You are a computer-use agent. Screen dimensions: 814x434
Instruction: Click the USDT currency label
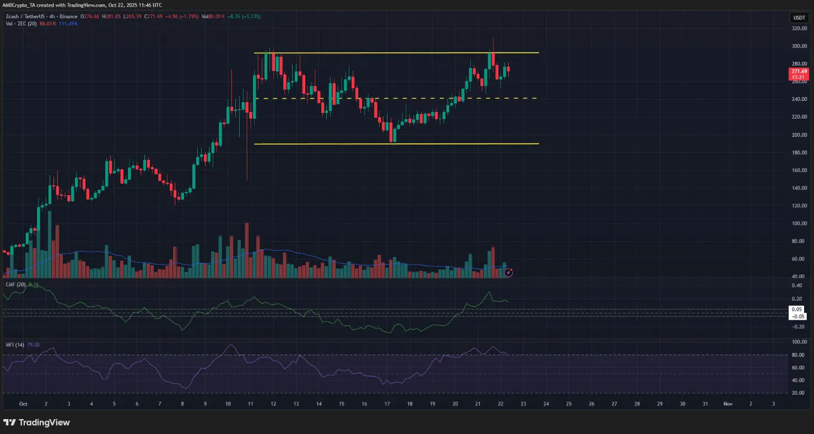click(x=799, y=18)
